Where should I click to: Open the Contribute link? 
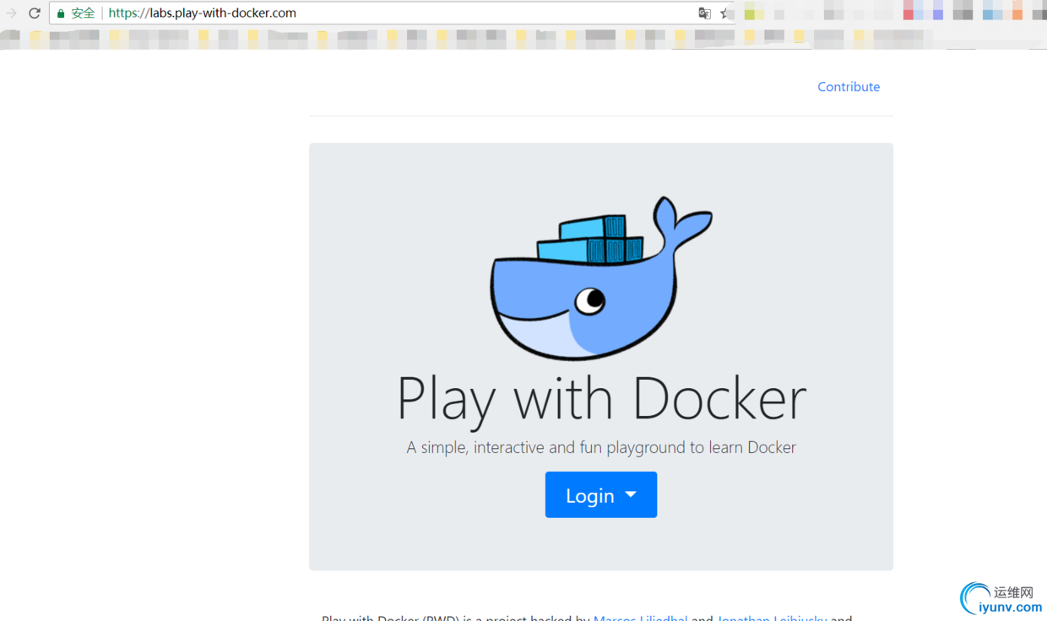(849, 87)
